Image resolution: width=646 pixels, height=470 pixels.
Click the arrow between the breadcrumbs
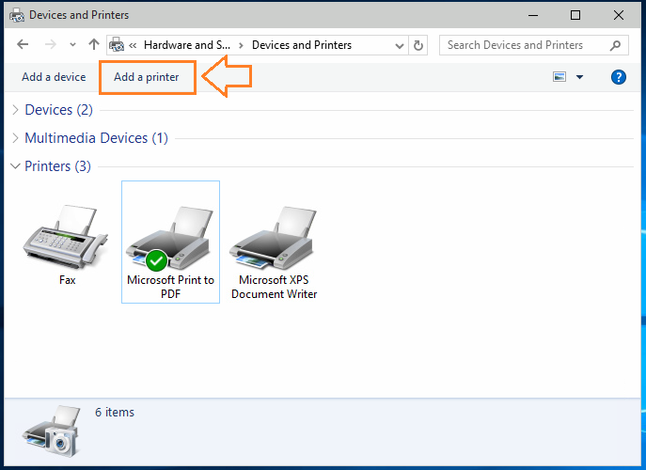coord(241,45)
